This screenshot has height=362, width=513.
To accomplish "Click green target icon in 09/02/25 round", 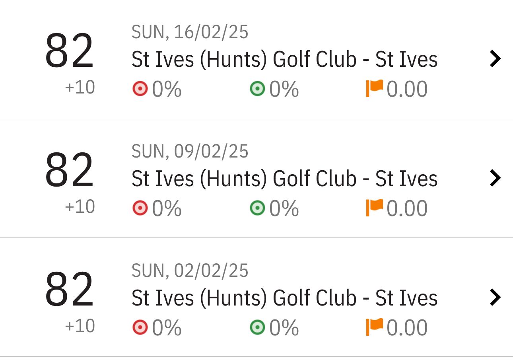I will pos(257,208).
